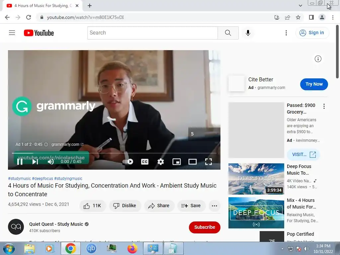Click the search magnifier button
Image resolution: width=340 pixels, height=255 pixels.
pyautogui.click(x=228, y=33)
